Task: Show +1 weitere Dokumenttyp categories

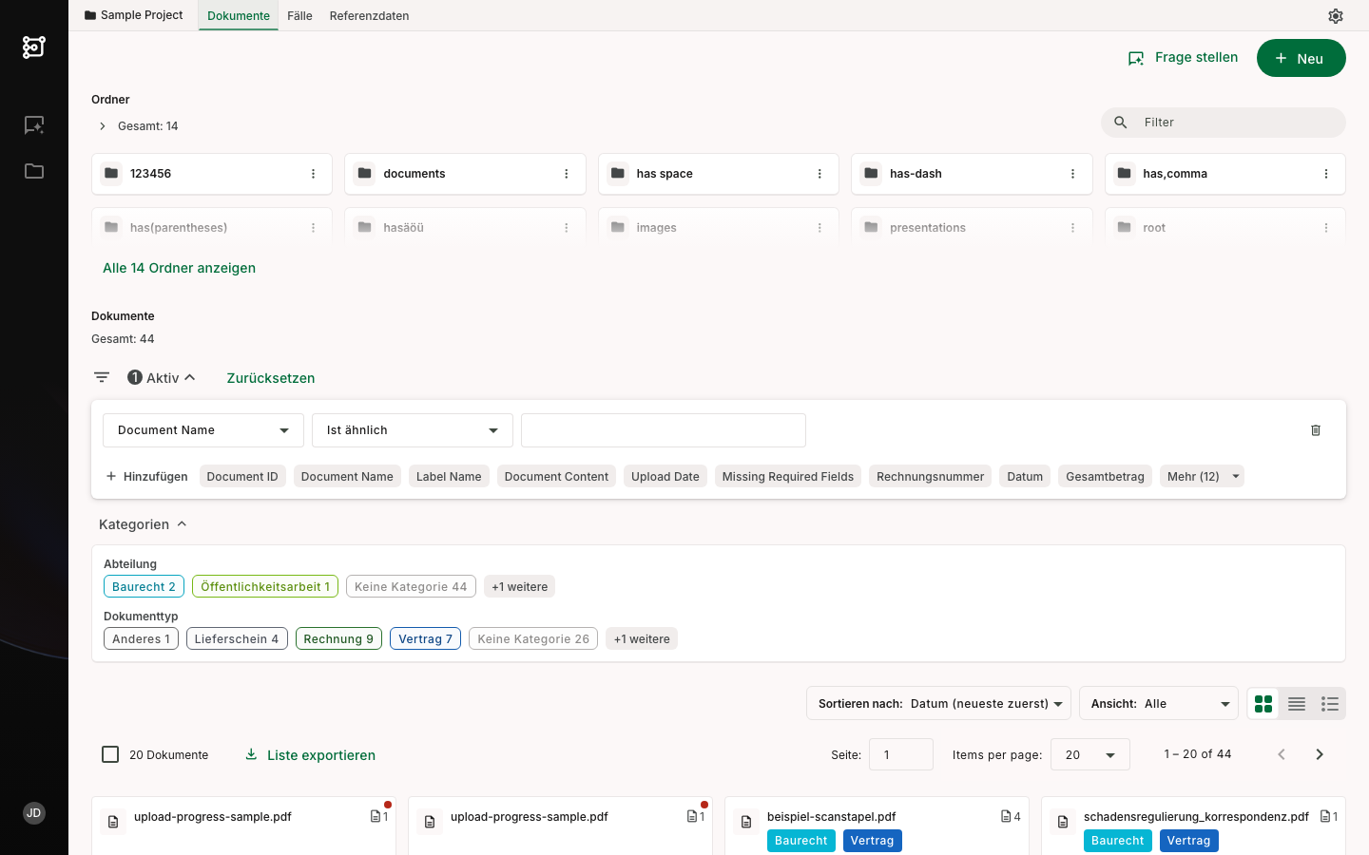Action: 642,639
